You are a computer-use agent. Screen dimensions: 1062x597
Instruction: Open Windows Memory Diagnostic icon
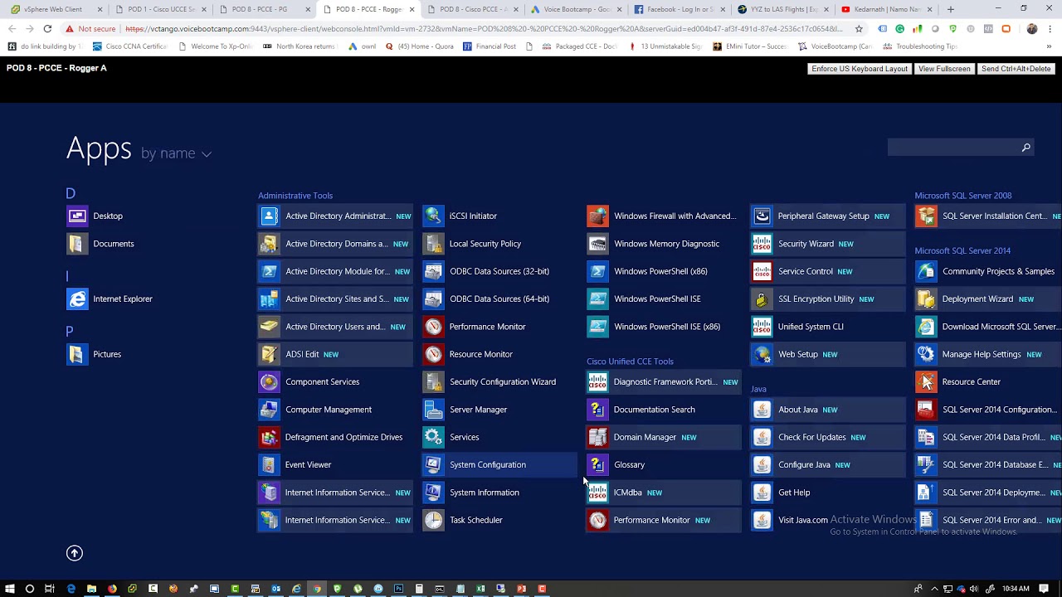[x=597, y=244]
